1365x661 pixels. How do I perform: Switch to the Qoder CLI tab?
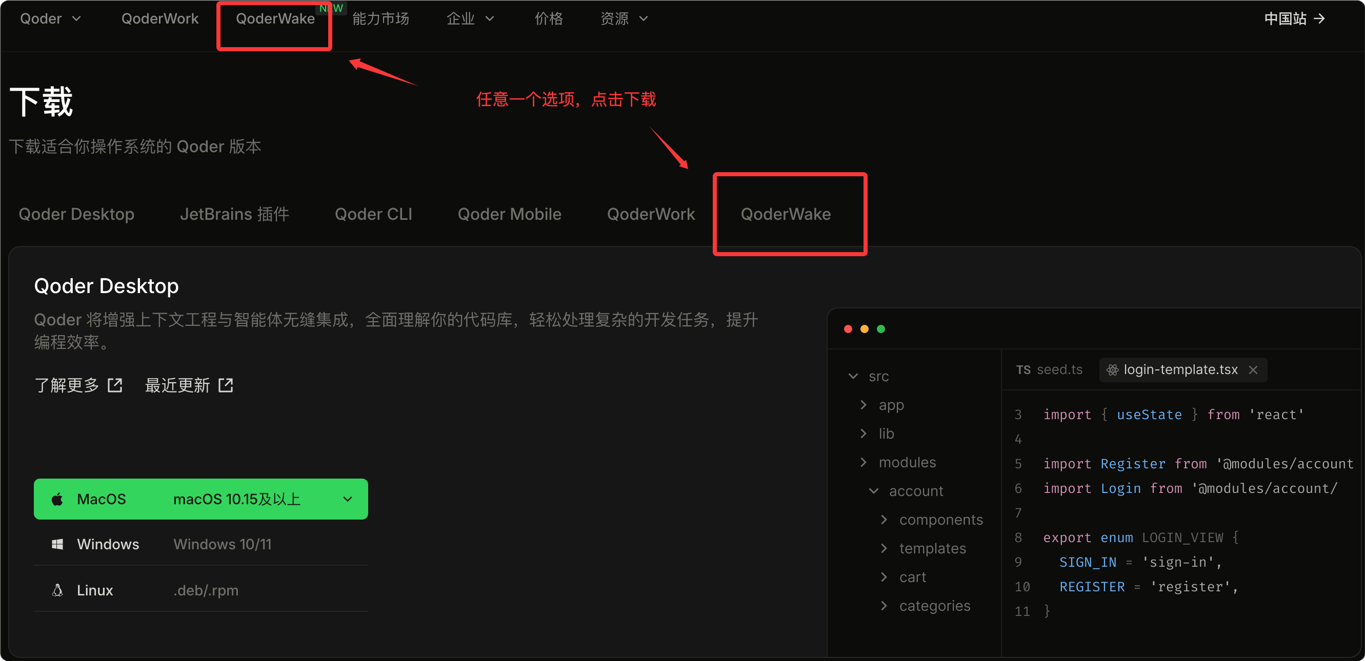pos(373,214)
